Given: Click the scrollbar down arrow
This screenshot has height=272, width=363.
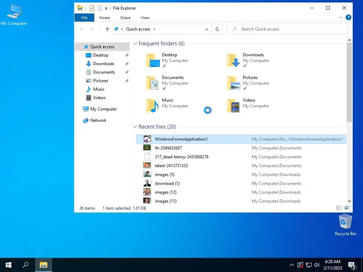Looking at the screenshot, I should pyautogui.click(x=349, y=201).
